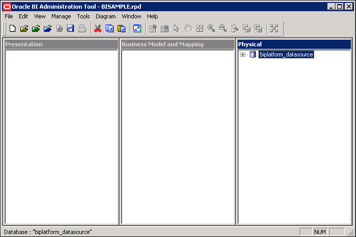Viewport: 356px width, 237px height.
Task: Open the File menu
Action: coord(9,16)
